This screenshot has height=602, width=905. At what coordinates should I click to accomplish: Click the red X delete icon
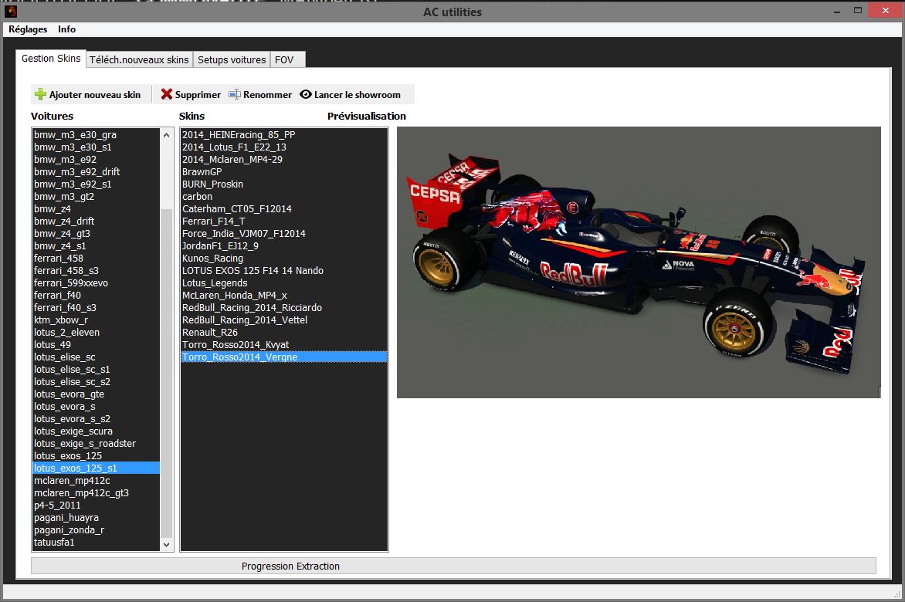tap(167, 94)
